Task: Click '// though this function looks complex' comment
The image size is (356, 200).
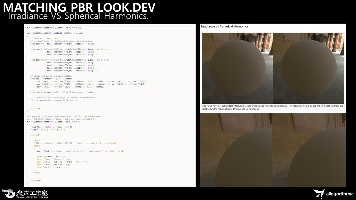Action: pos(63,116)
